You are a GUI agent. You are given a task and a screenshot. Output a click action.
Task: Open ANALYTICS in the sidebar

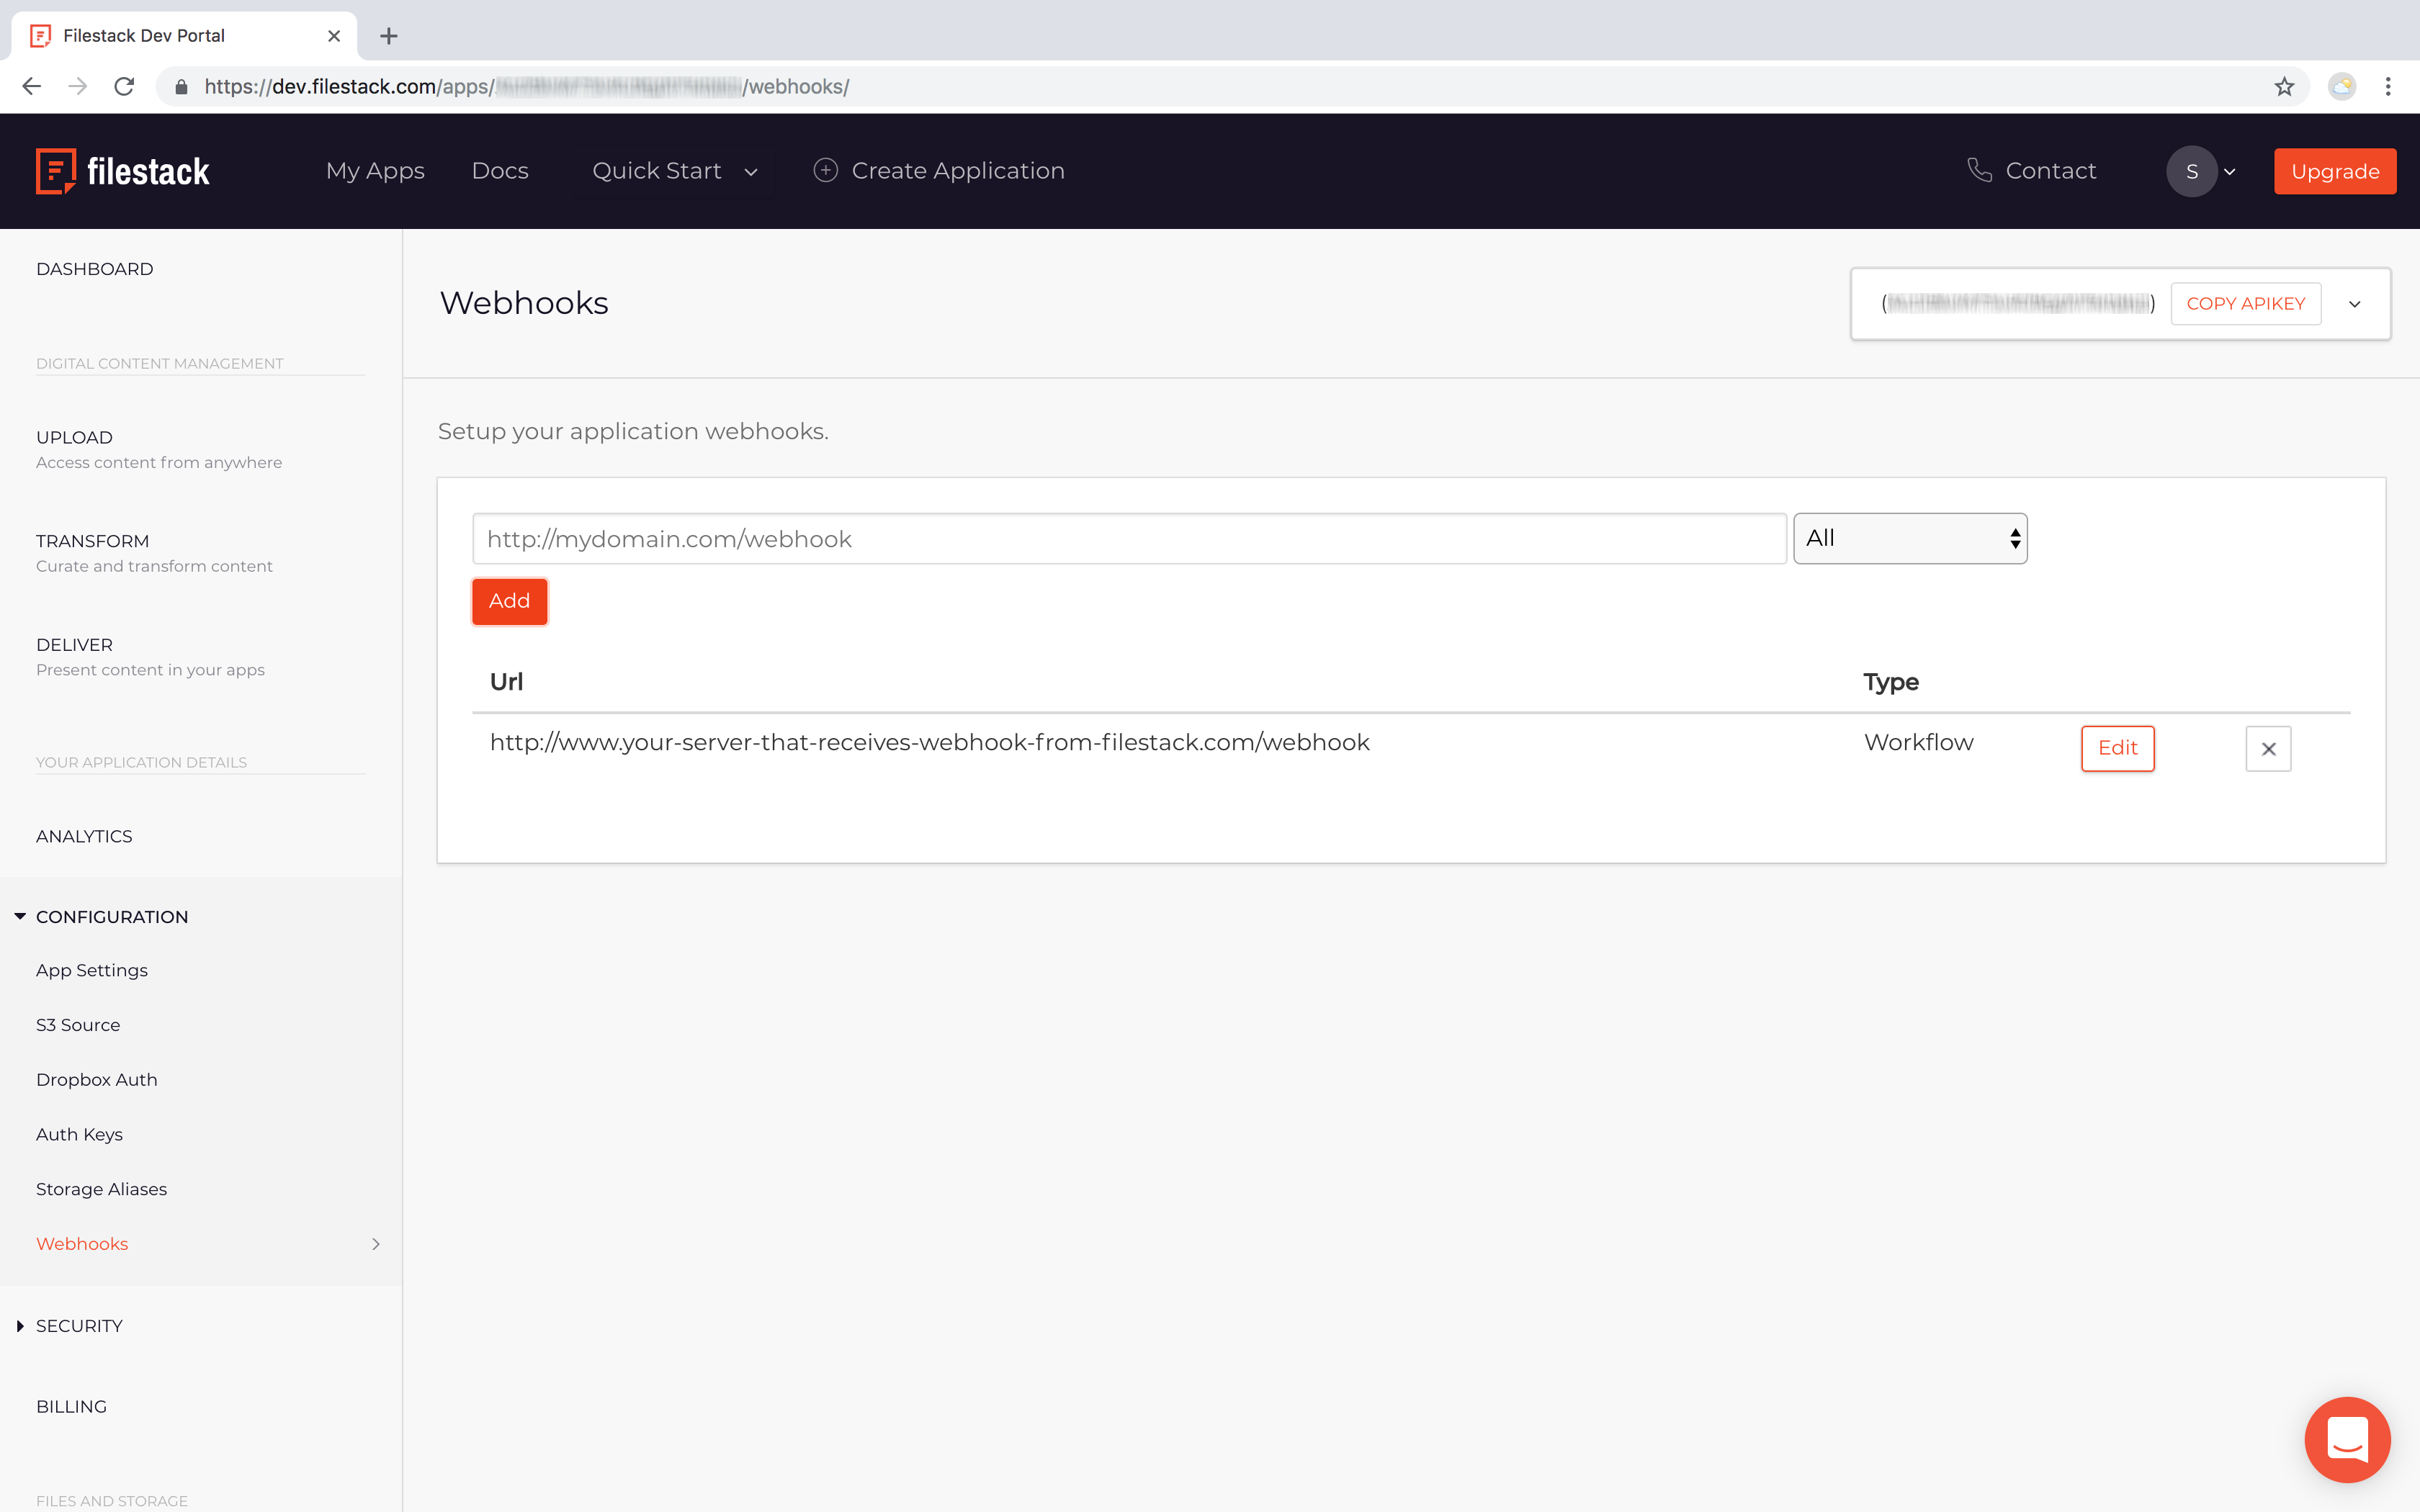84,836
